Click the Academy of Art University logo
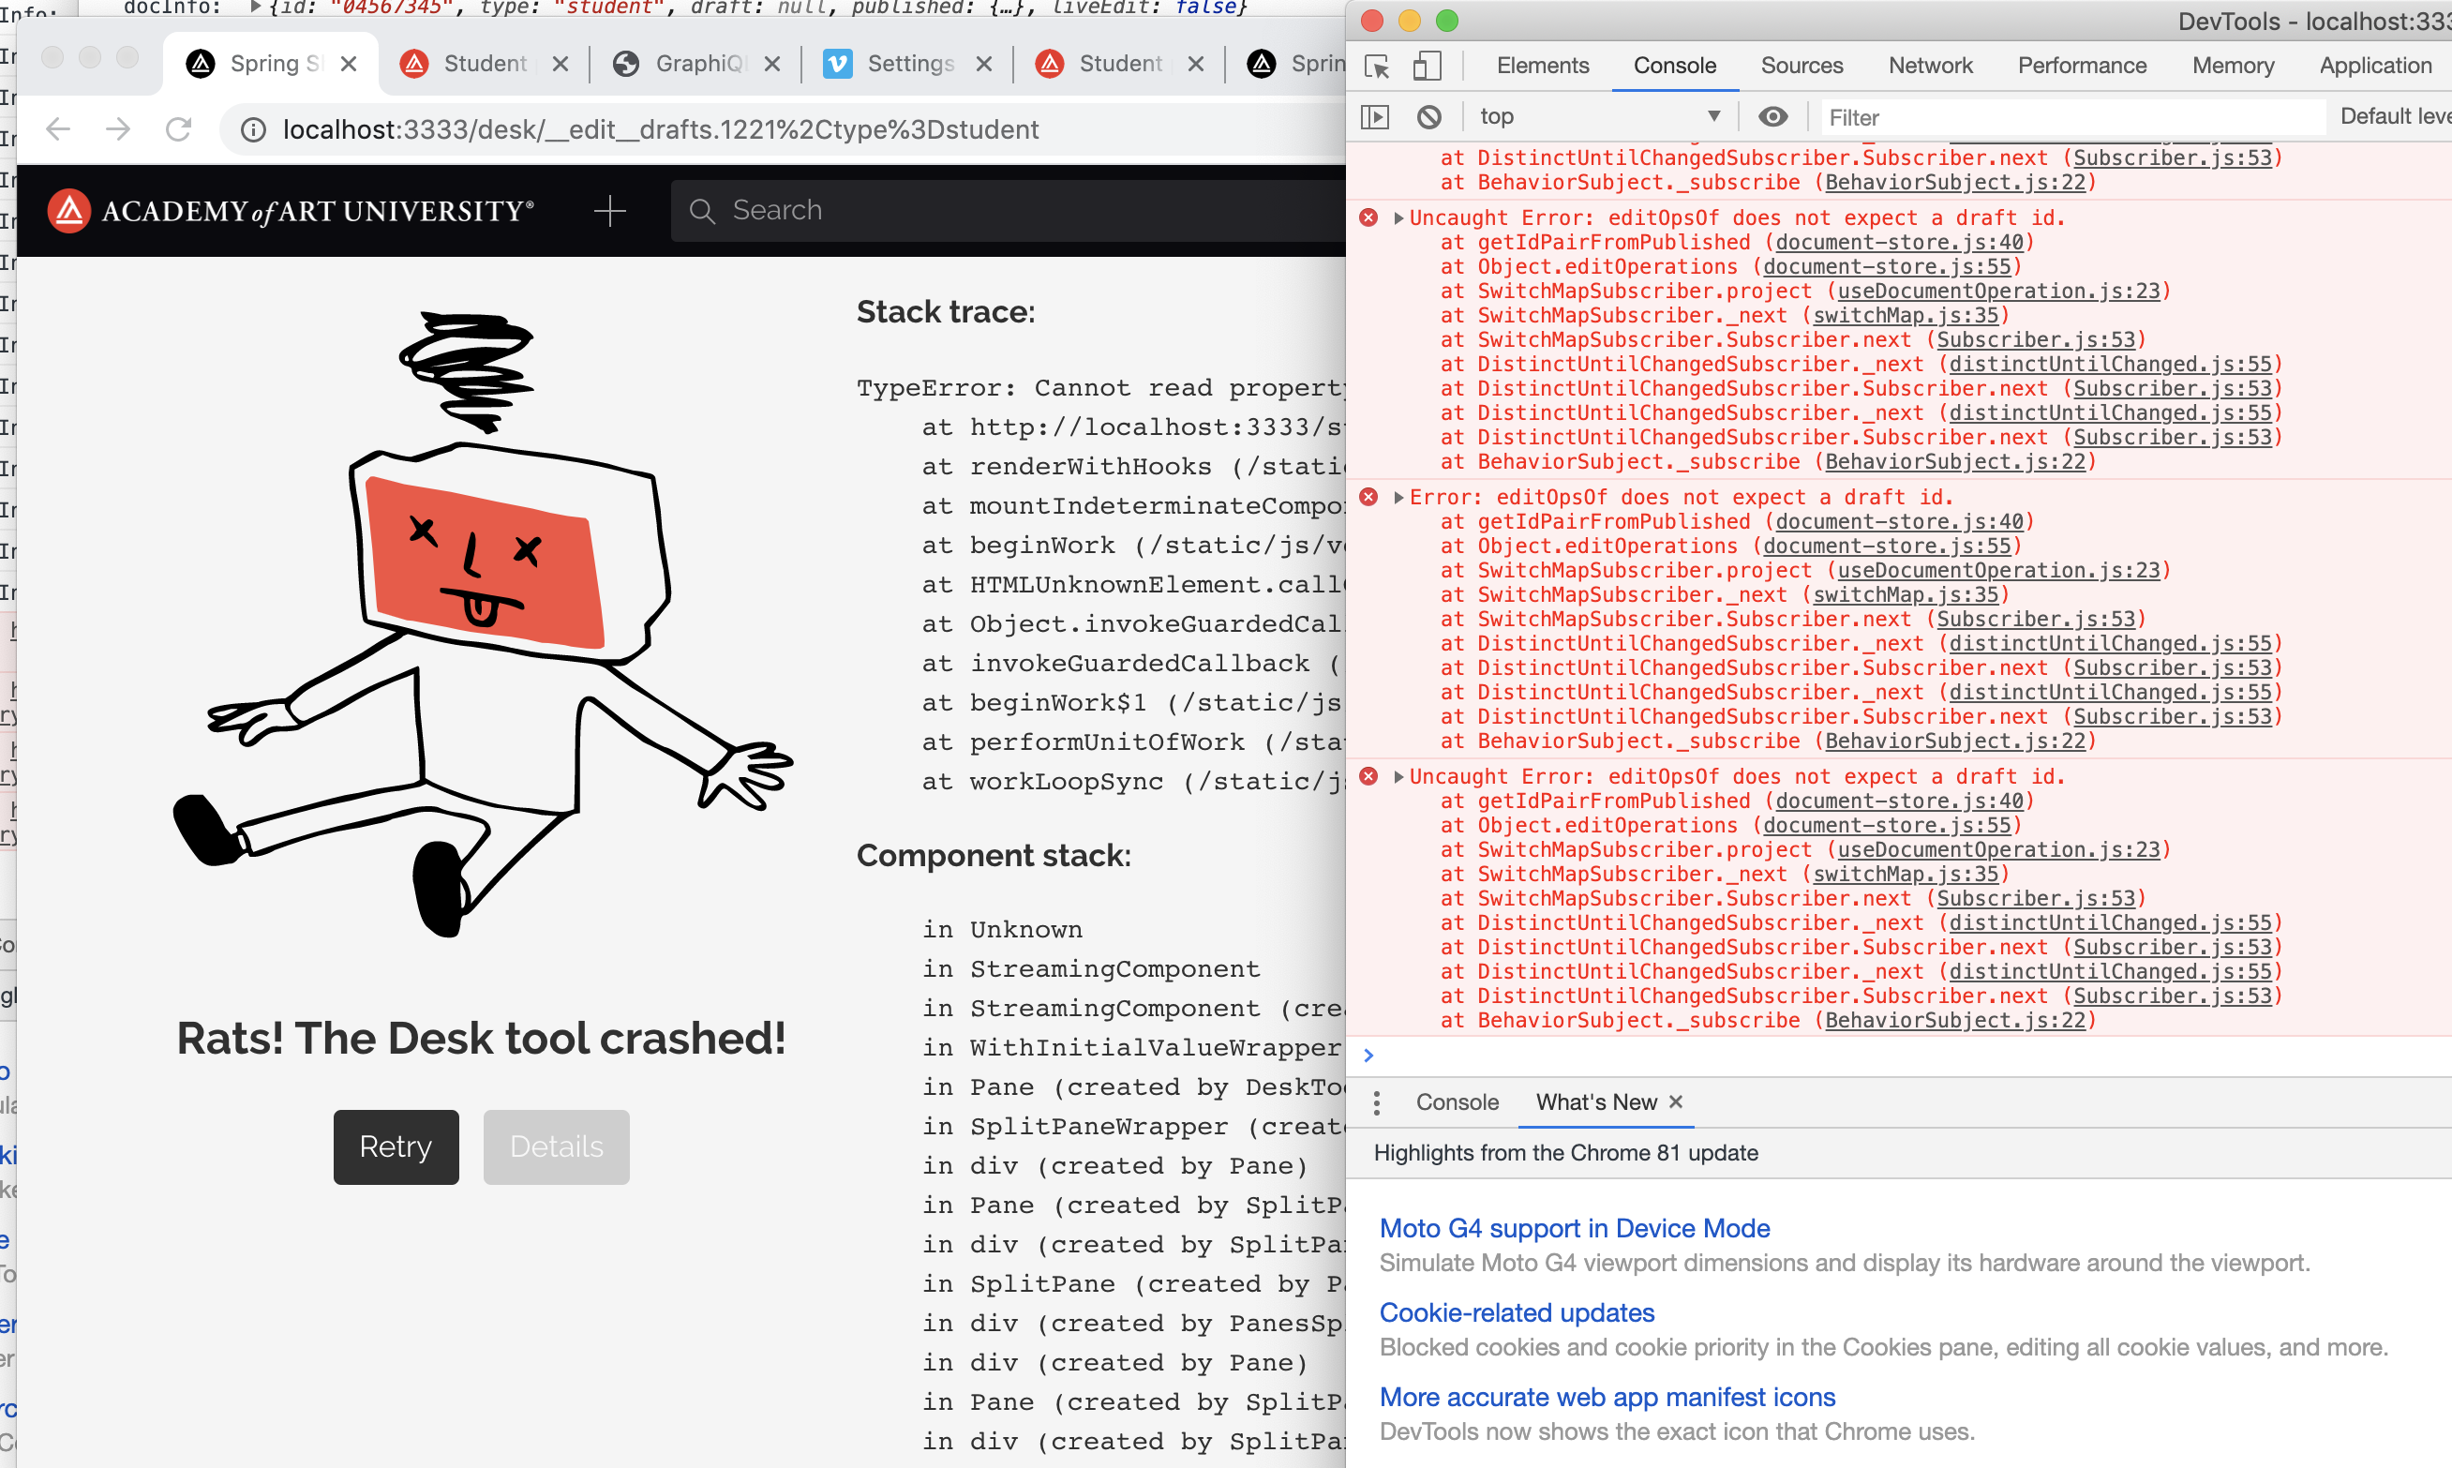Image resolution: width=2452 pixels, height=1468 pixels. click(x=291, y=211)
